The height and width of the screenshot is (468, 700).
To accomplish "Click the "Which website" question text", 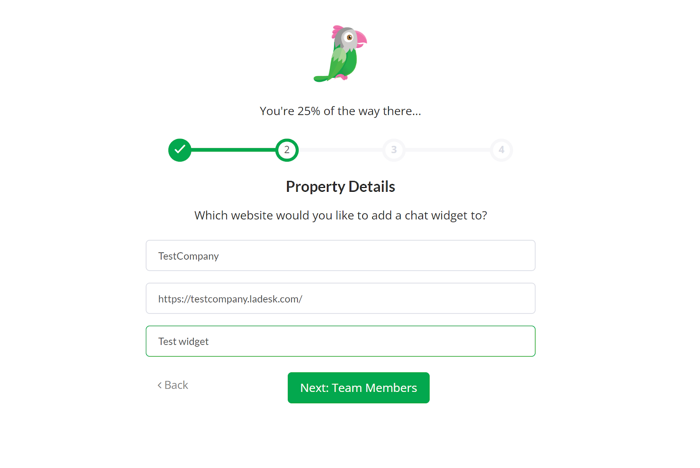I will pyautogui.click(x=340, y=215).
